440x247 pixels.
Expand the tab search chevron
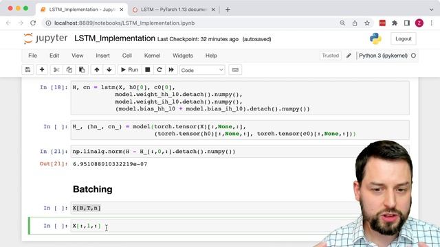coord(431,10)
